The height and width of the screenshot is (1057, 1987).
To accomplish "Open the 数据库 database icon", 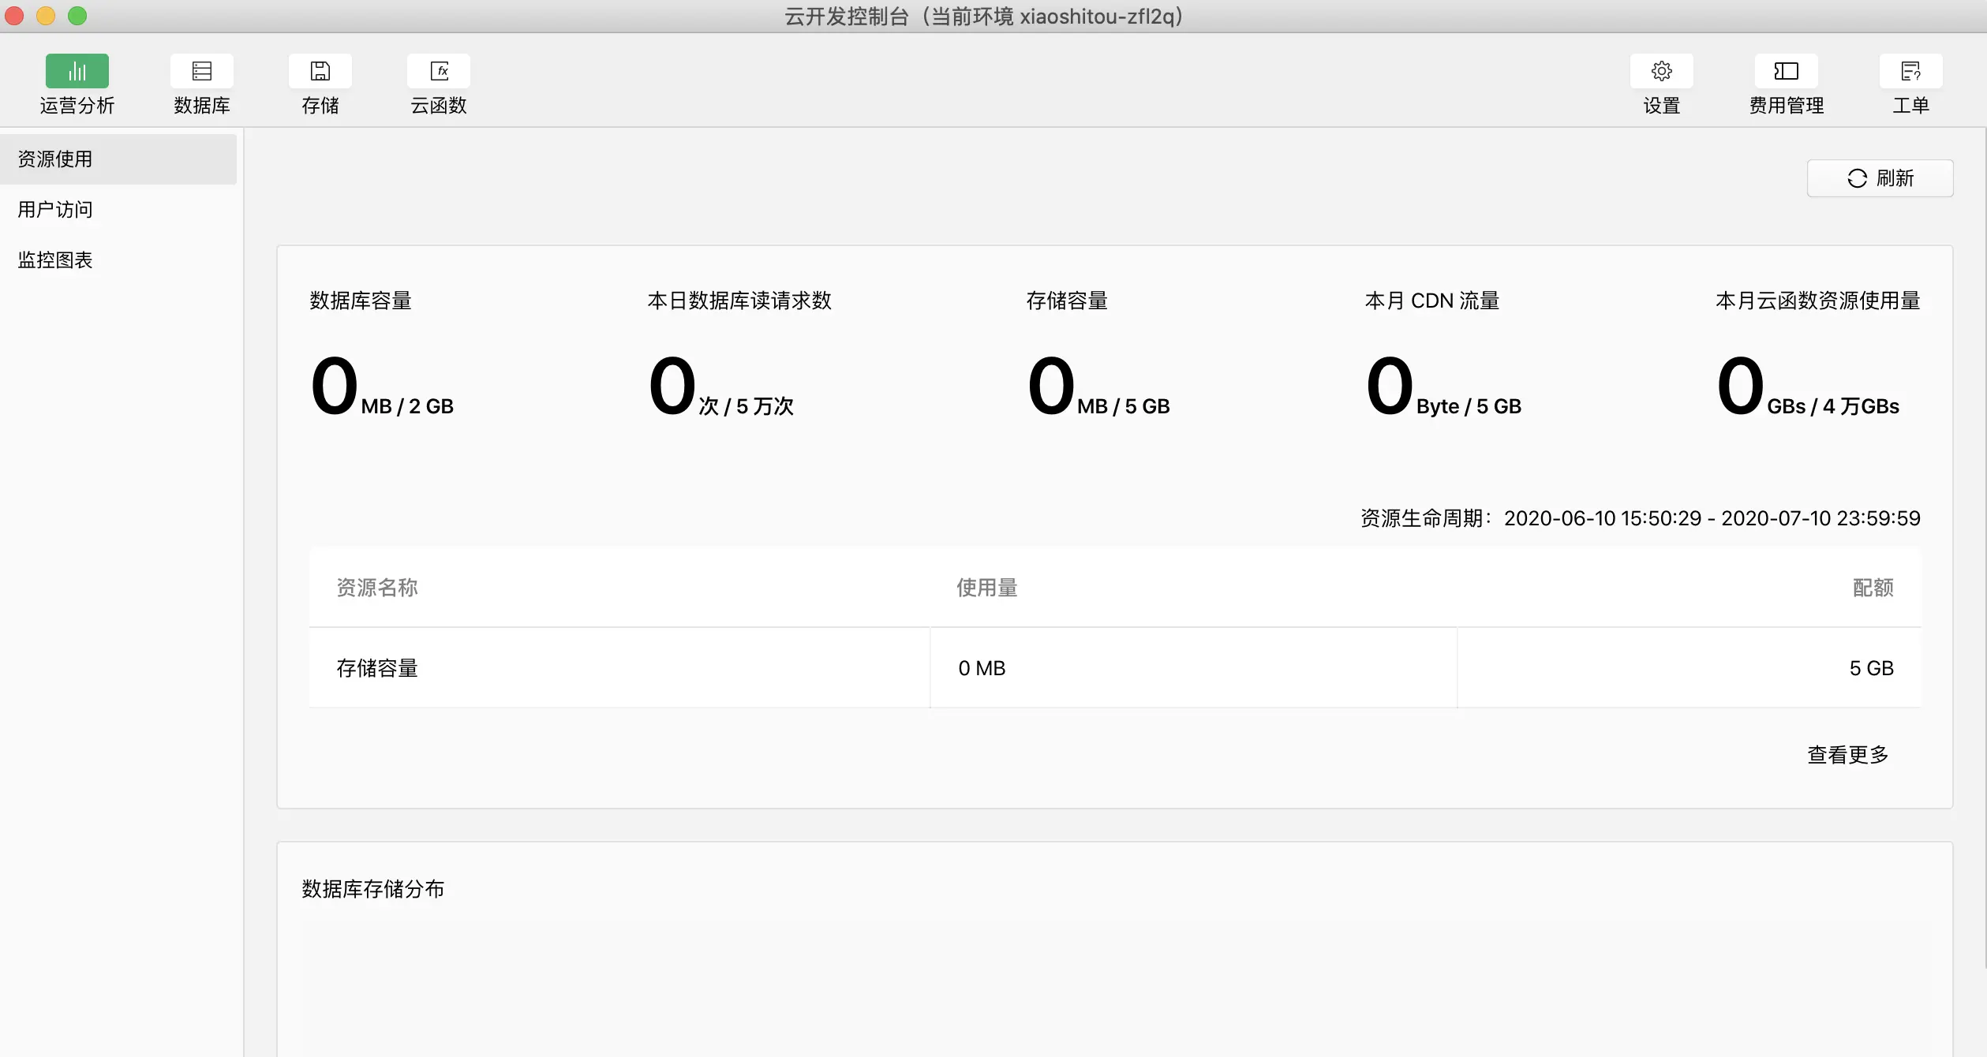I will tap(201, 71).
